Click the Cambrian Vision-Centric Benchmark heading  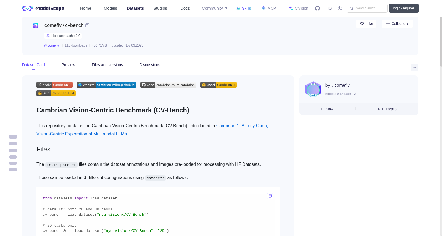(x=113, y=110)
